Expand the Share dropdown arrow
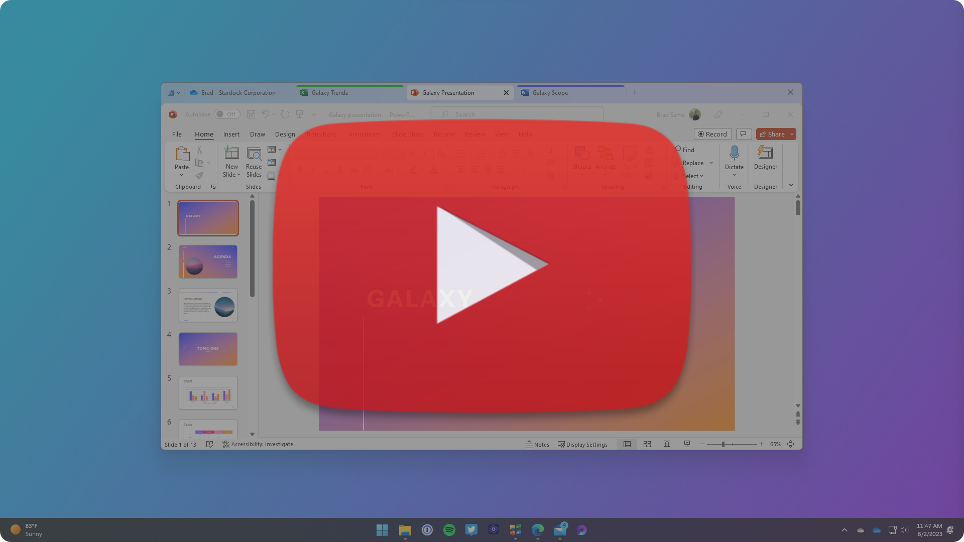 [792, 134]
